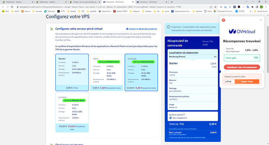This screenshot has height=145, width=269.
Task: Go back using the browser back arrow
Action: (3, 7)
